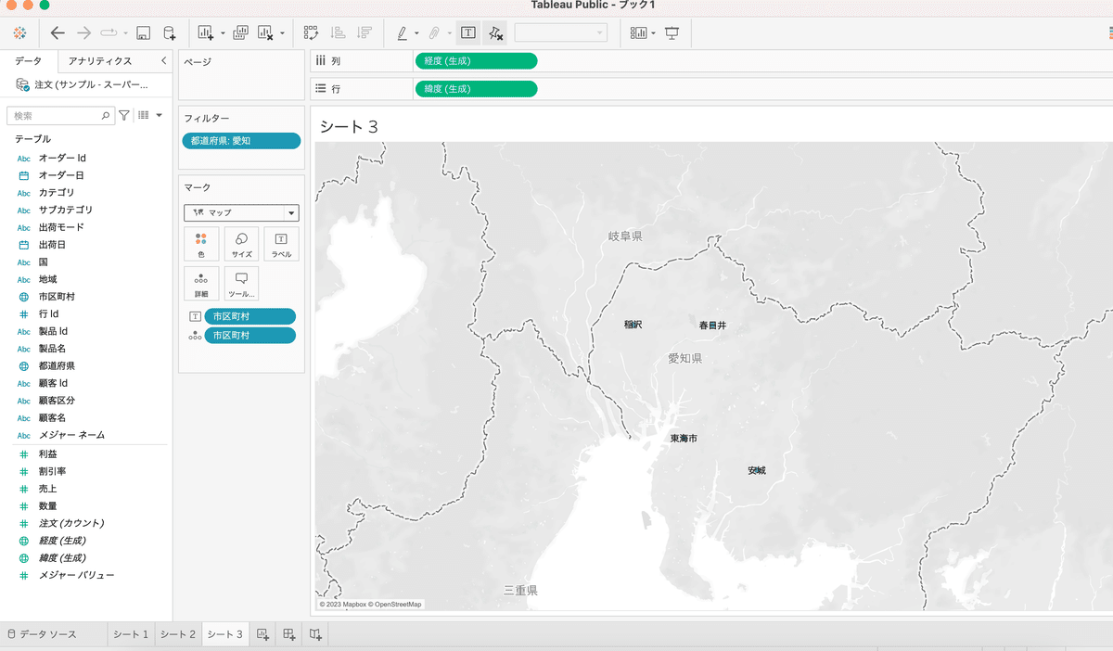Click the search field in Data pane
1113x651 pixels.
[x=60, y=116]
